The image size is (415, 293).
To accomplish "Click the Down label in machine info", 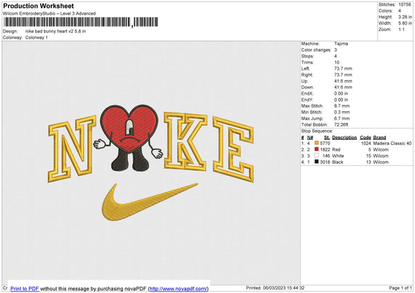I will click(x=307, y=87).
